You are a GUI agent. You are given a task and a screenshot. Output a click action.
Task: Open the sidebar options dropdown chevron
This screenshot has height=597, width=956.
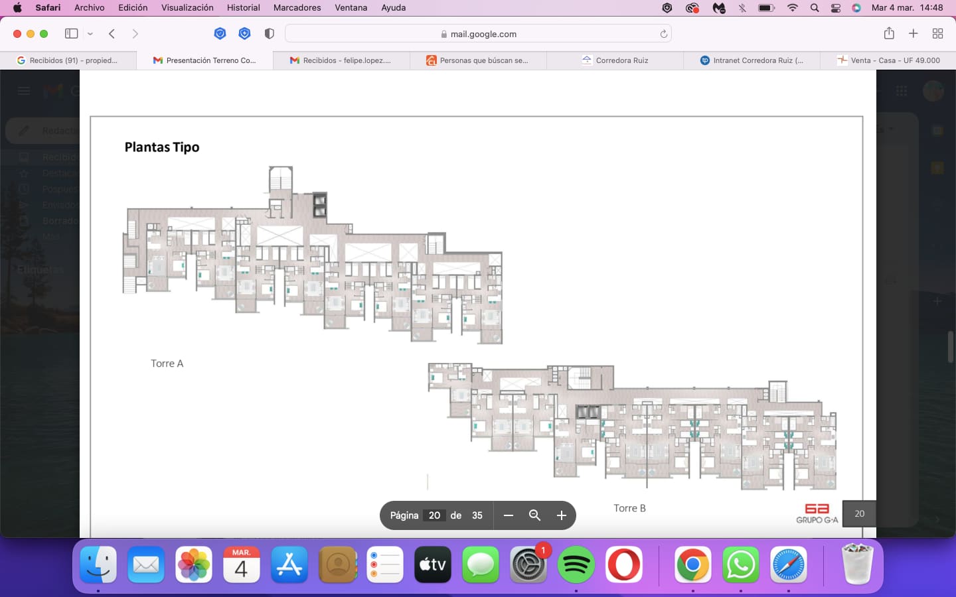tap(90, 34)
